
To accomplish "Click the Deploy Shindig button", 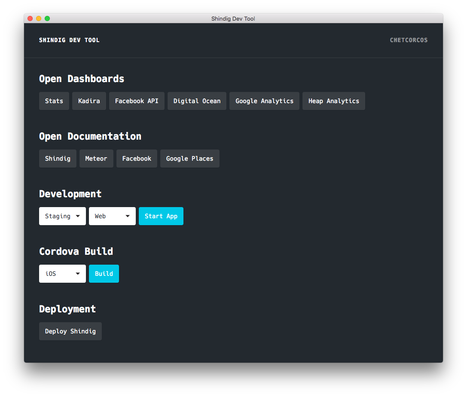I will click(70, 331).
